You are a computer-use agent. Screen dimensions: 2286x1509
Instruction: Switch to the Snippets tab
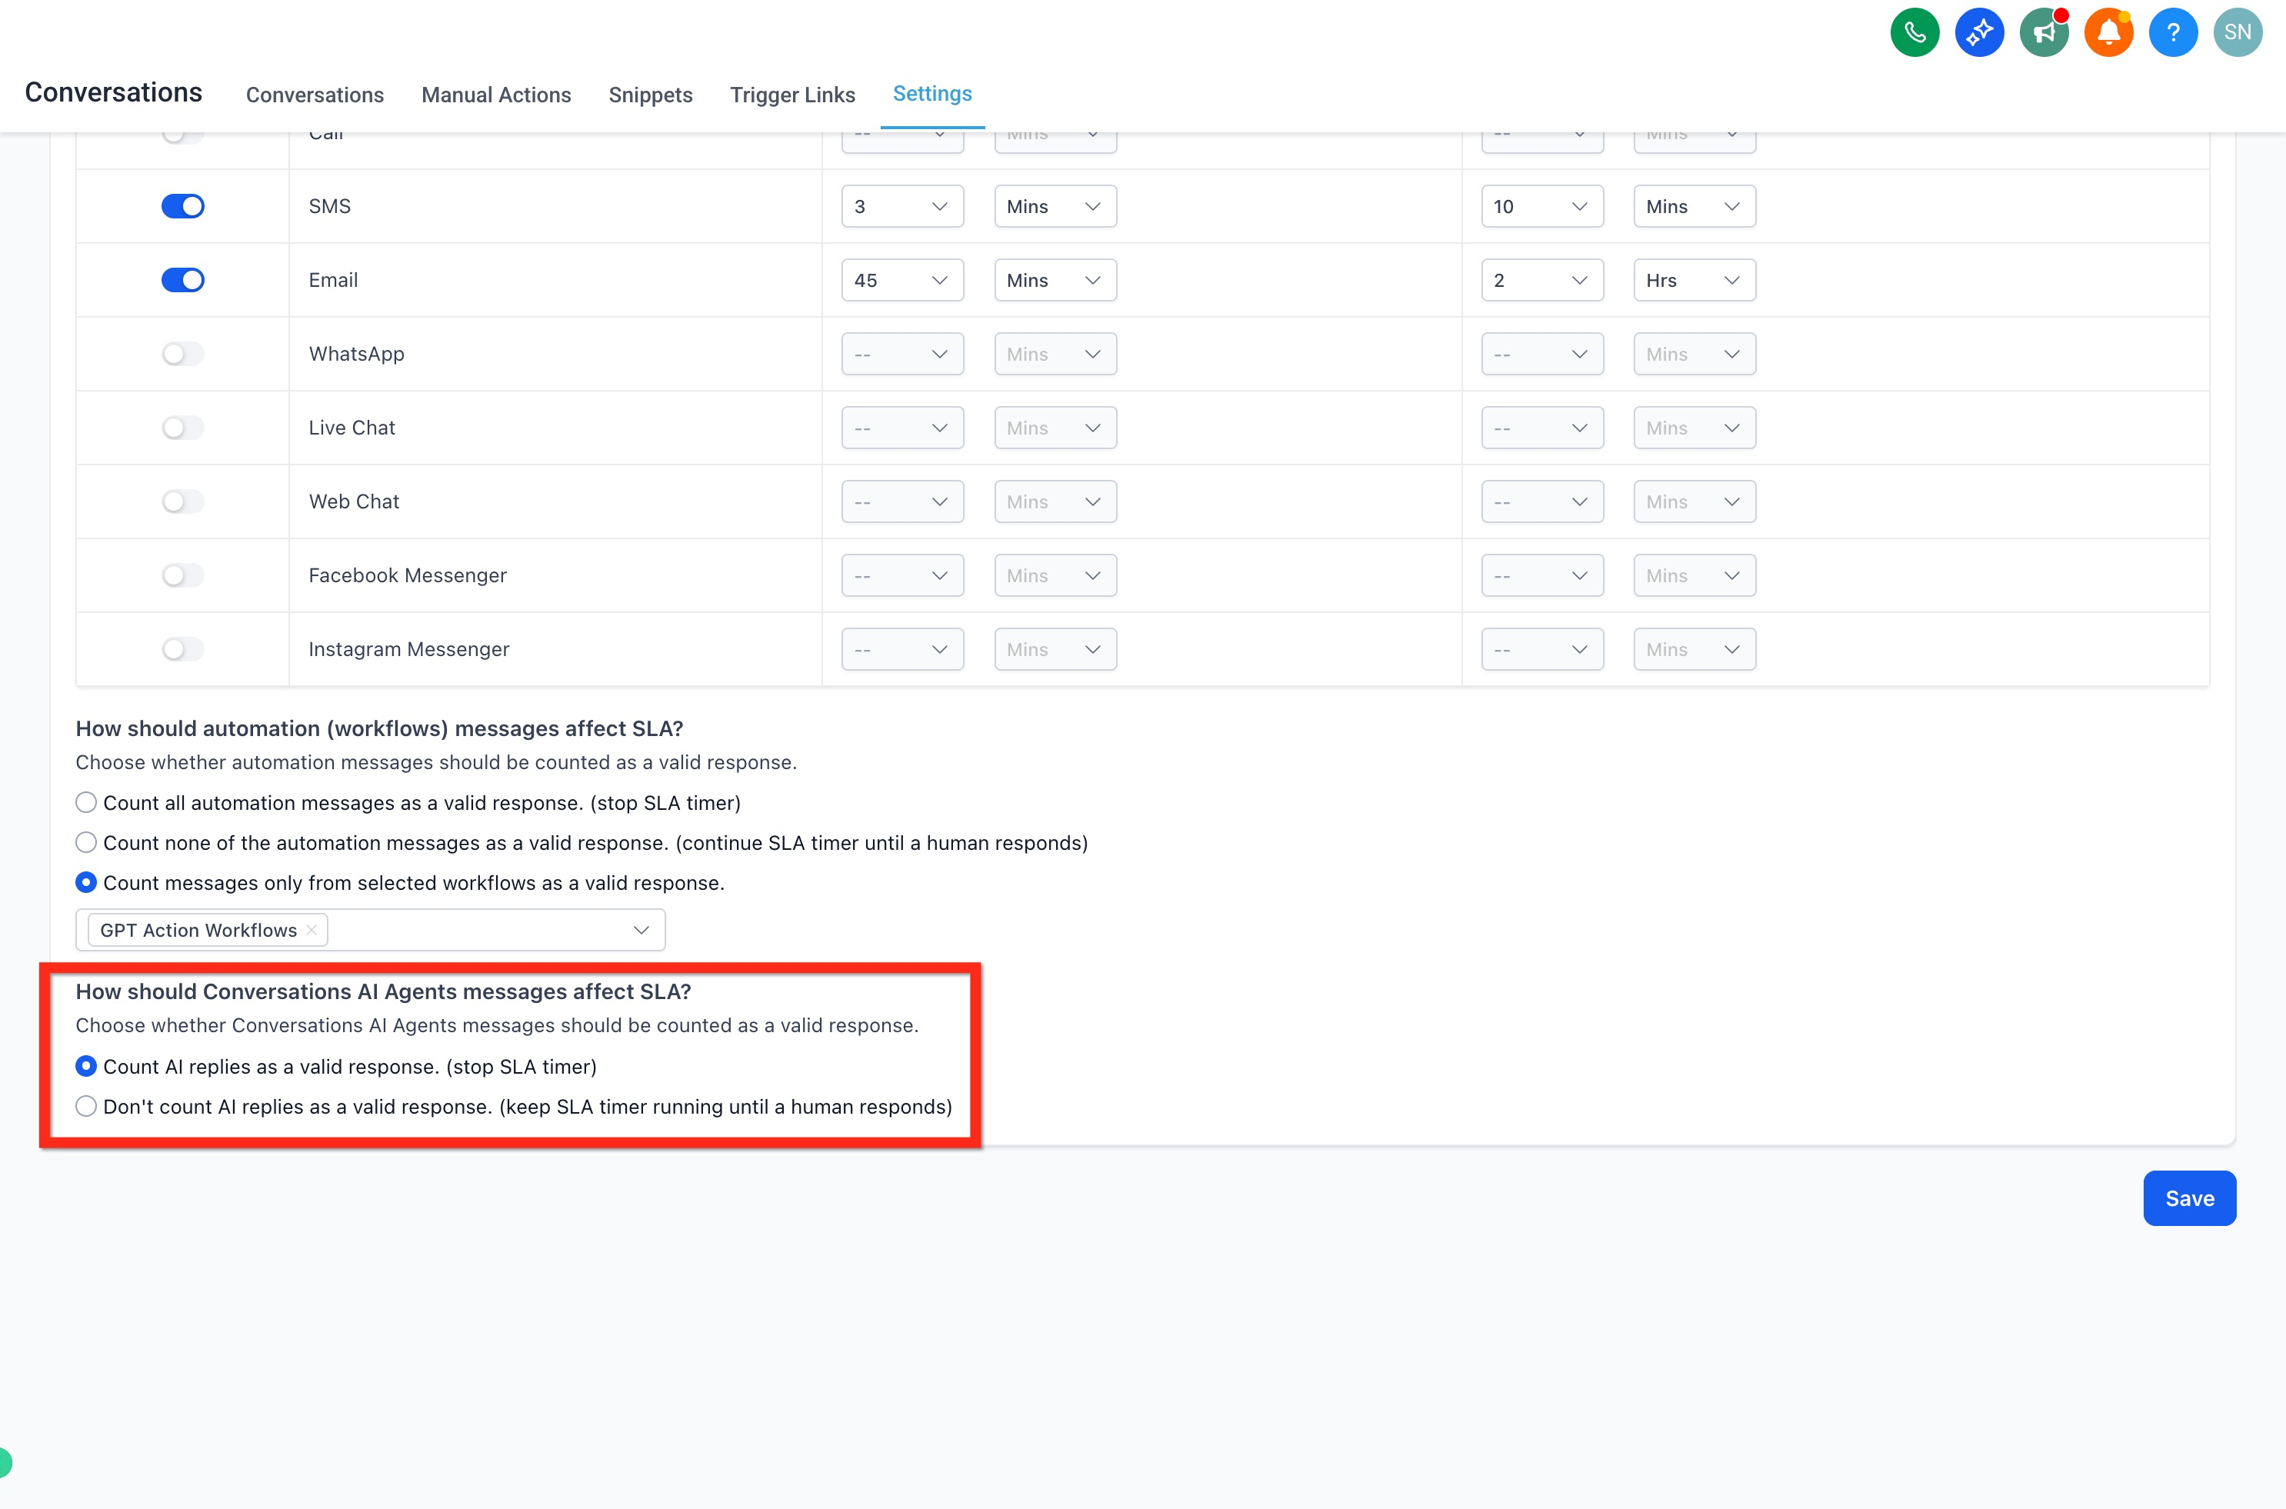[651, 95]
